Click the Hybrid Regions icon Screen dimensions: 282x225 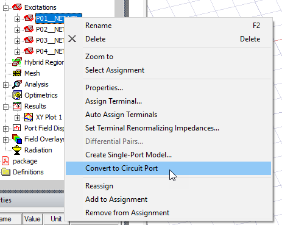pos(17,62)
